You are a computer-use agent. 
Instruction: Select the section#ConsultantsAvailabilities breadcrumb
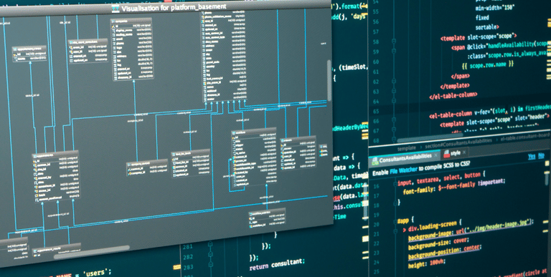point(458,142)
